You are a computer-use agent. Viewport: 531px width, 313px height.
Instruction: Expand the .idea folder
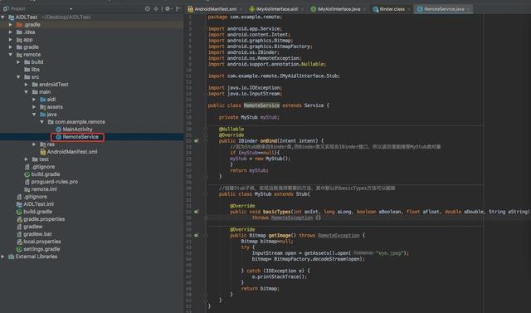tap(11, 32)
